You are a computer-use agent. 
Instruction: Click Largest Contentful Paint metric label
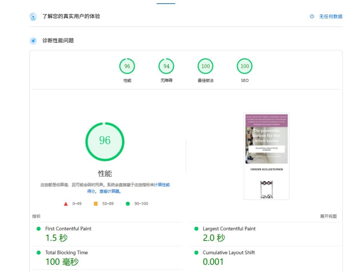point(229,228)
